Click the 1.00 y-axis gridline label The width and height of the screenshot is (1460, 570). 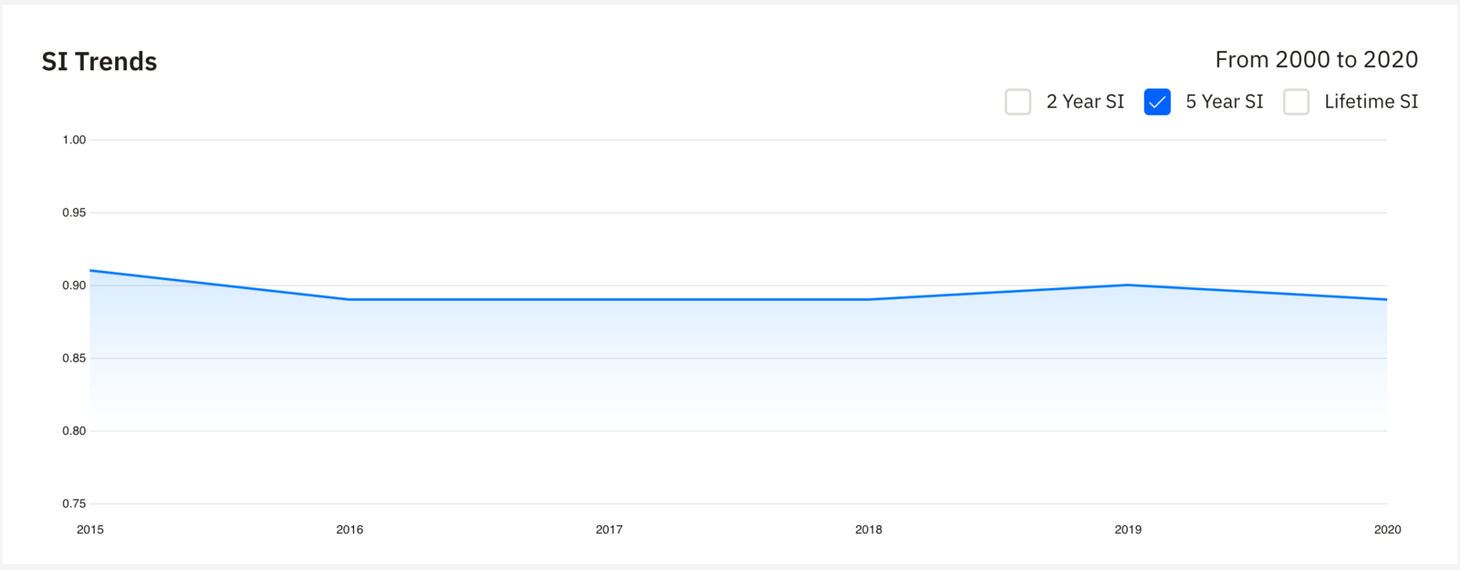point(74,140)
